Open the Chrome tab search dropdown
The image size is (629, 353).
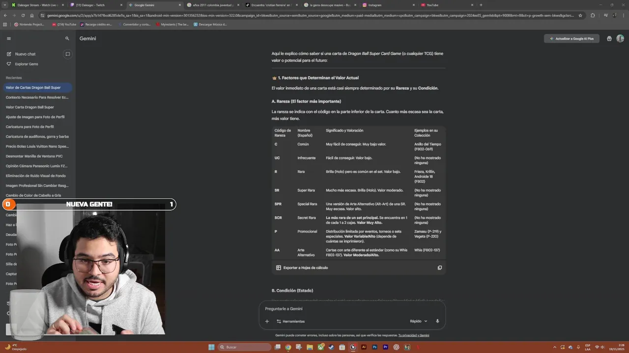[x=5, y=5]
